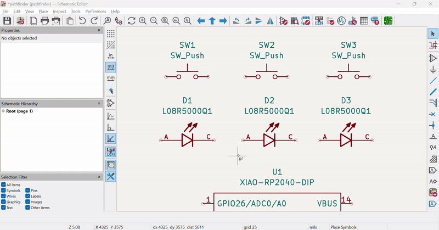Click the Undo arrow icon
Viewport: 439px width, 230px height.
coord(82,21)
